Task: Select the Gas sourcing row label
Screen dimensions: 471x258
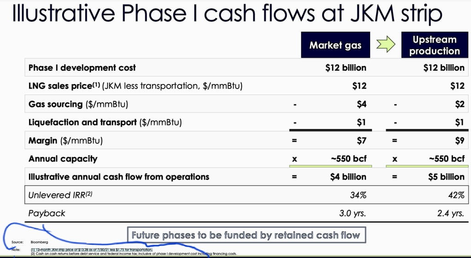Action: [78, 104]
